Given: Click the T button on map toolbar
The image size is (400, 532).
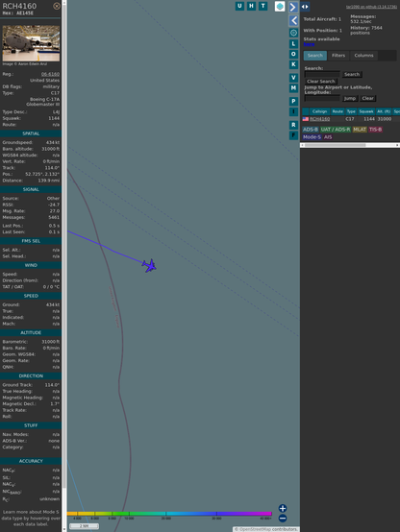Looking at the screenshot, I should tap(262, 6).
